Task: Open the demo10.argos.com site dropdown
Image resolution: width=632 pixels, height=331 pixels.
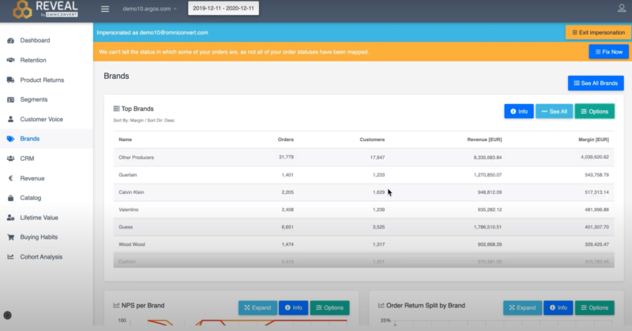Action: click(x=149, y=9)
